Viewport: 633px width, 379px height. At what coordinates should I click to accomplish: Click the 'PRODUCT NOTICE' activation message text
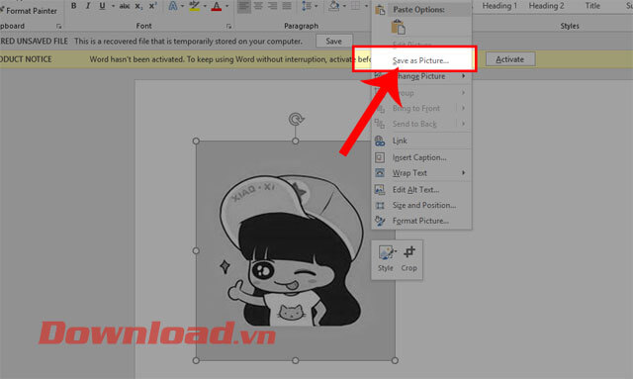pos(230,59)
